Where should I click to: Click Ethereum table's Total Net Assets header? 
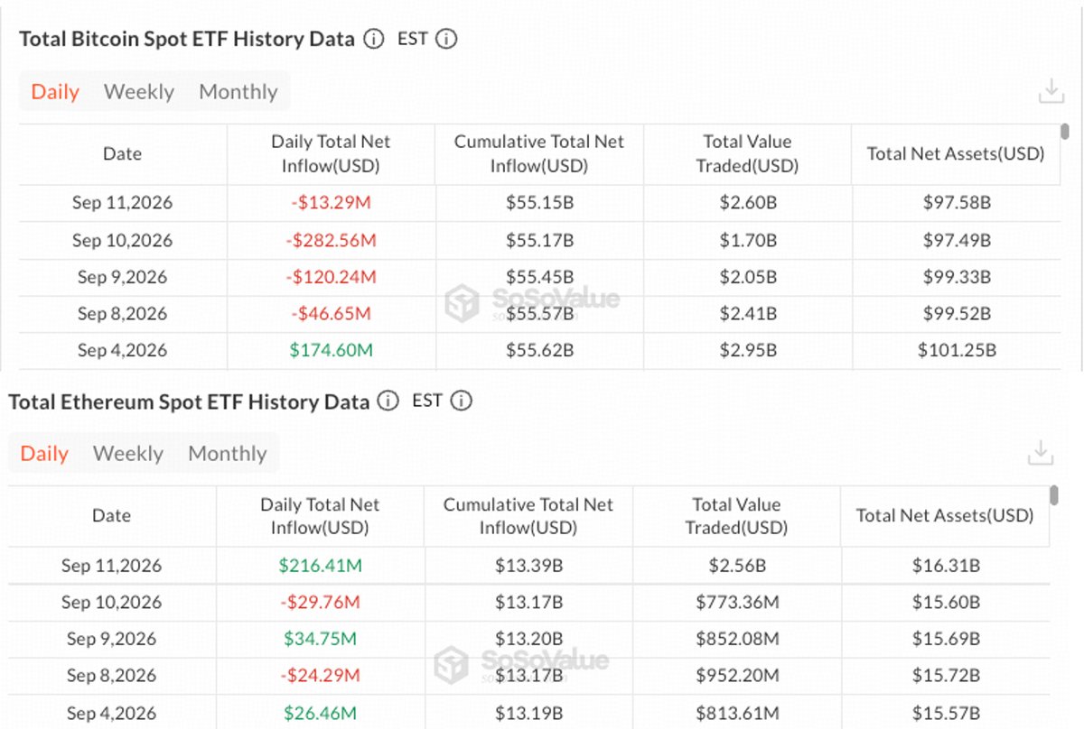945,516
